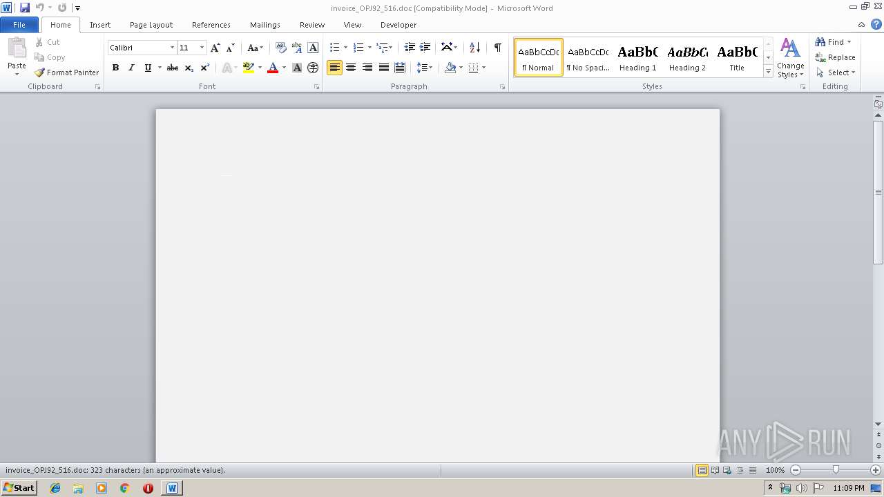This screenshot has width=884, height=497.
Task: Click Enclose Characters icon
Action: (313, 68)
